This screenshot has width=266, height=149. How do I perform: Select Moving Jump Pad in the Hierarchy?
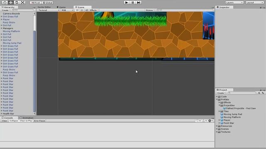[12, 43]
